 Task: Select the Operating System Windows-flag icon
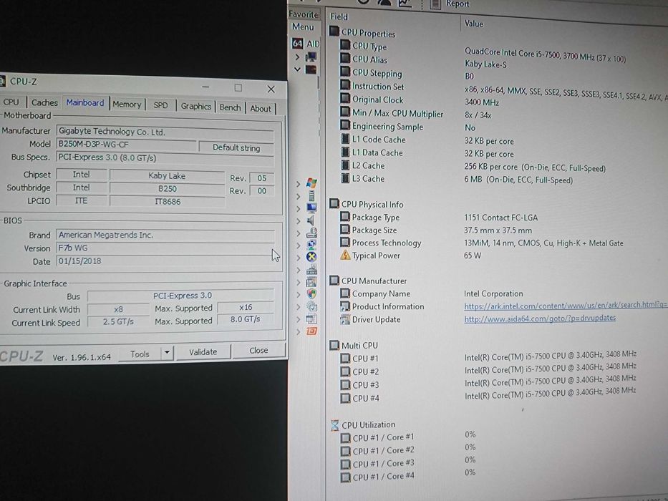(311, 184)
